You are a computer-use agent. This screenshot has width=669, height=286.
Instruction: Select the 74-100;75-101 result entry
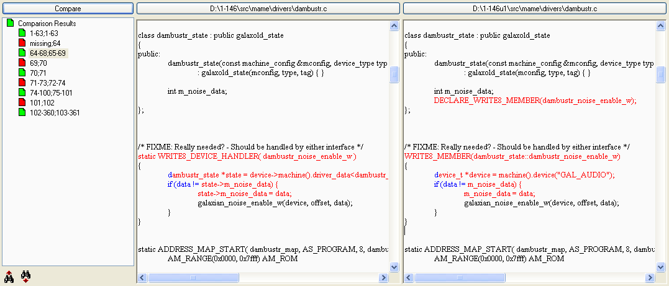[51, 93]
